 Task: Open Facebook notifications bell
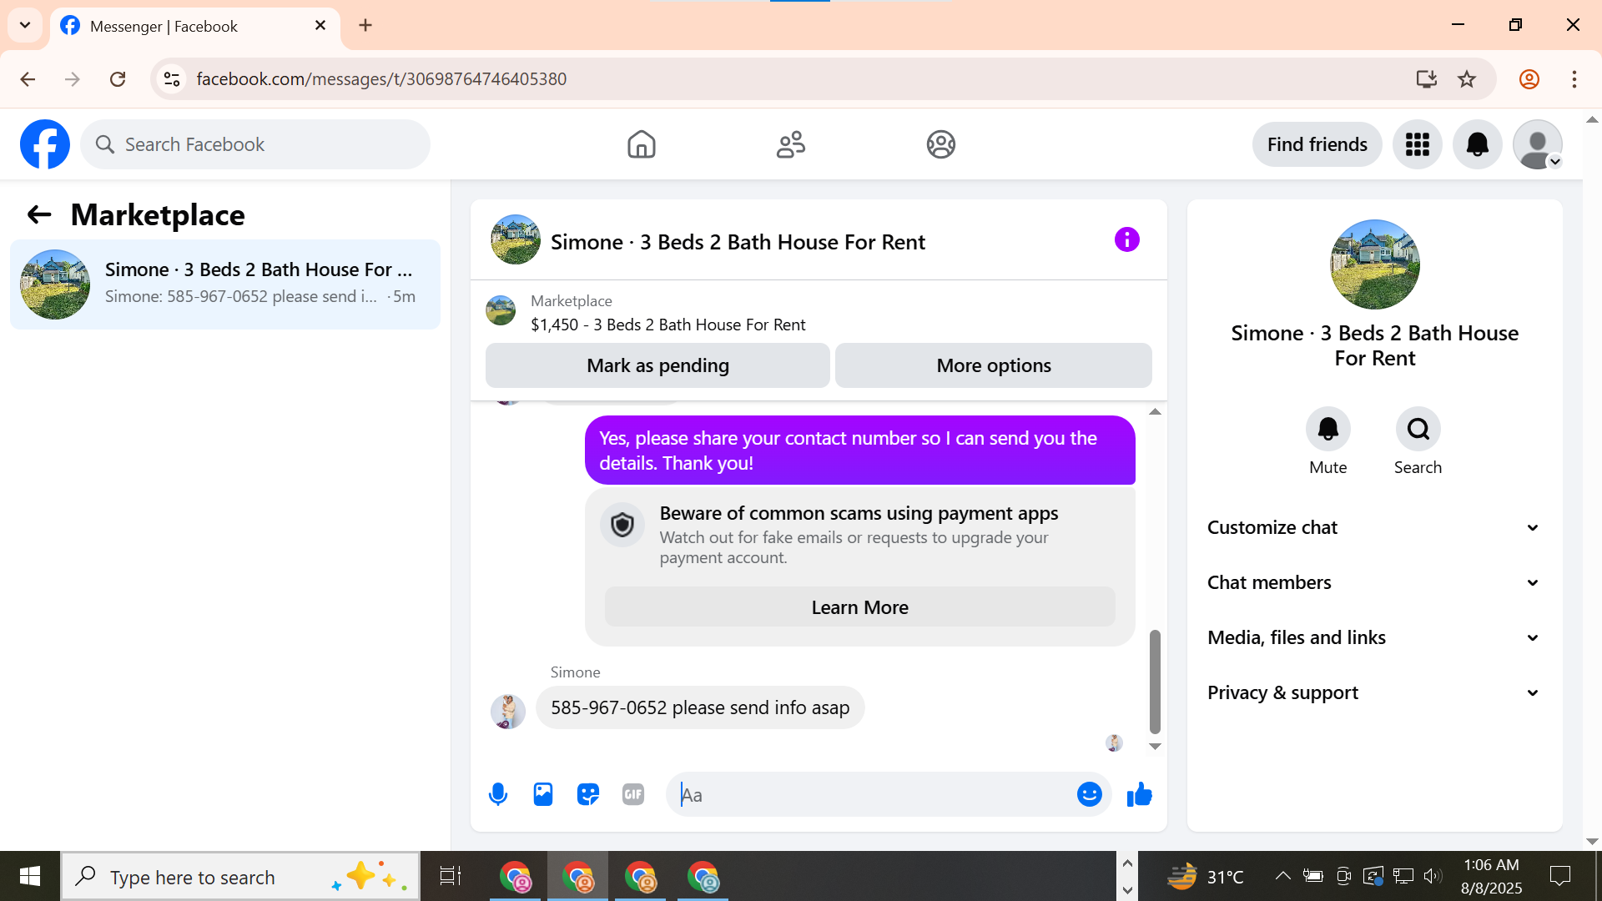click(x=1477, y=144)
